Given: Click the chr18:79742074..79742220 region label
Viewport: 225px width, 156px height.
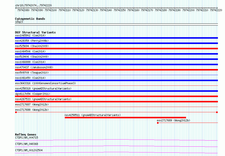Looking at the screenshot, I should [x=33, y=5].
